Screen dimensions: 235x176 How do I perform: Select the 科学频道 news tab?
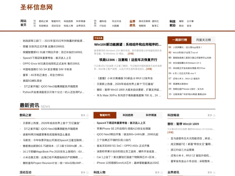[151, 115]
